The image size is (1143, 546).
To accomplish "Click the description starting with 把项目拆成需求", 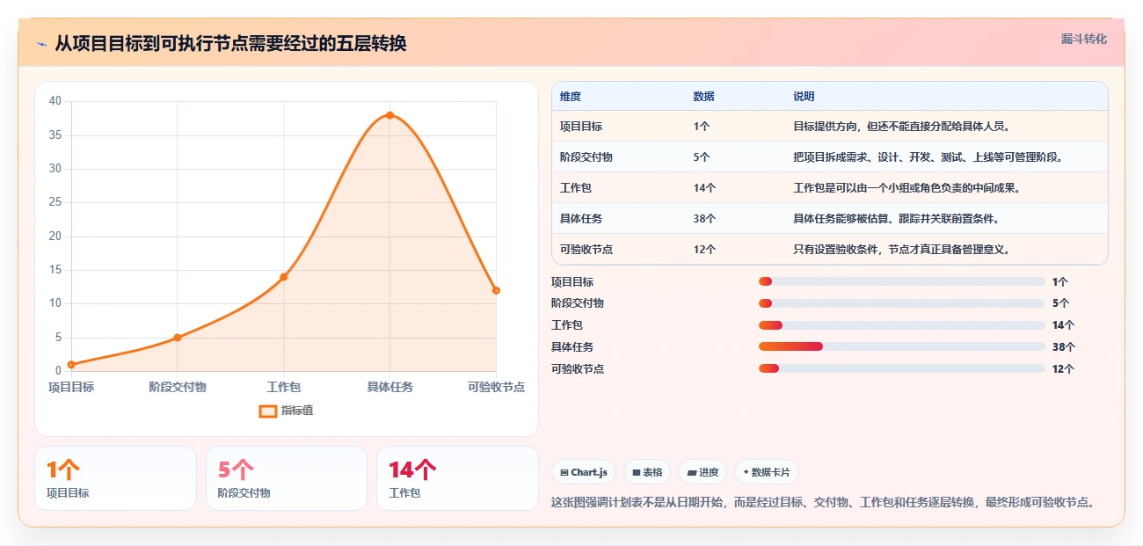I will coord(928,157).
